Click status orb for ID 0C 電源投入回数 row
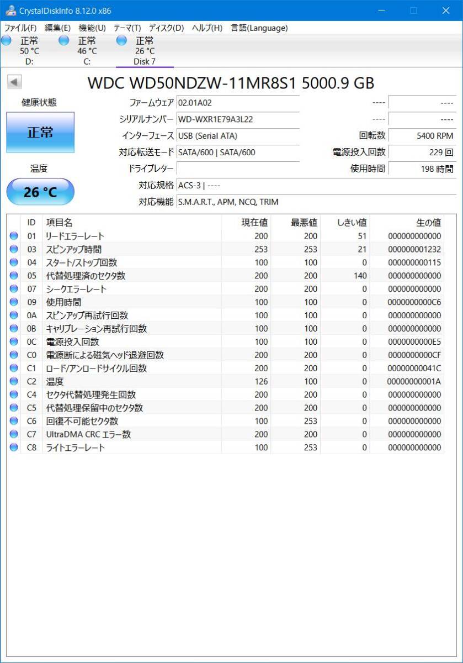 click(x=14, y=342)
